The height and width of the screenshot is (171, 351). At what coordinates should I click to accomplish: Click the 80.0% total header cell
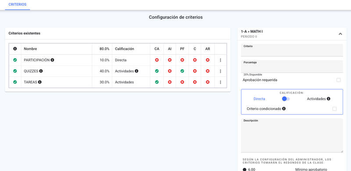pos(104,49)
